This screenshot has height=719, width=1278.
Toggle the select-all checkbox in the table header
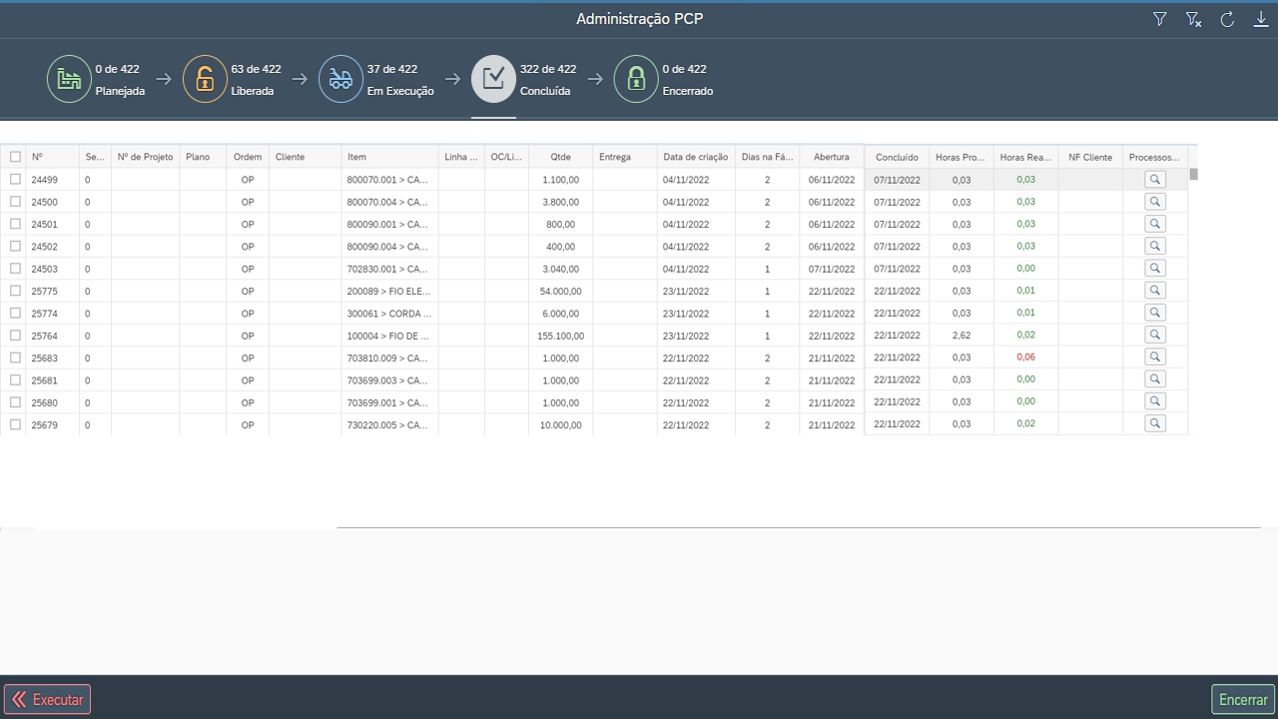coord(15,157)
